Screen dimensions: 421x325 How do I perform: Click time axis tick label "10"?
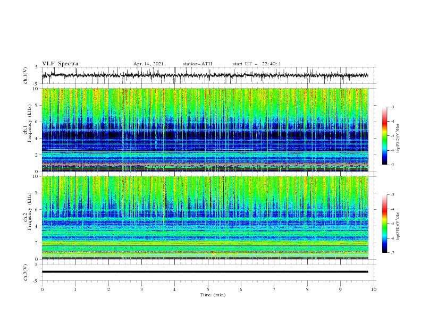point(374,289)
